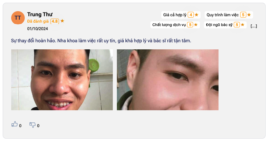Click the star next to 4.8 rating
Screen dimensions: 269x141
coord(62,21)
